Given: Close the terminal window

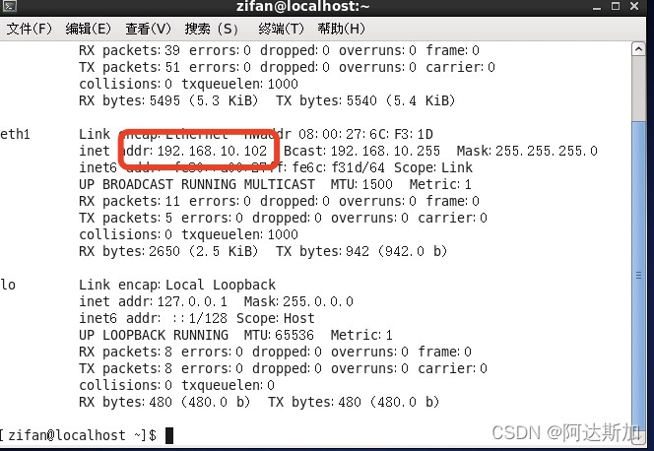Looking at the screenshot, I should tap(634, 6).
